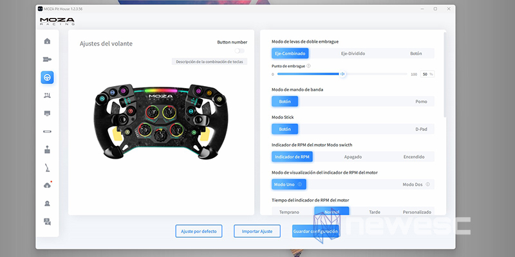515x257 pixels.
Task: Select Botón under Modo Stick
Action: point(285,129)
